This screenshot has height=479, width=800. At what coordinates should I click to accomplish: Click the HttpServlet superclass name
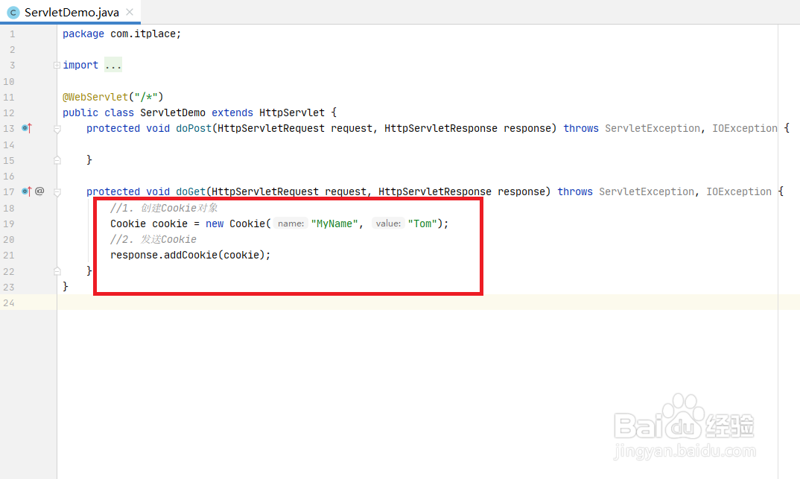pyautogui.click(x=292, y=112)
